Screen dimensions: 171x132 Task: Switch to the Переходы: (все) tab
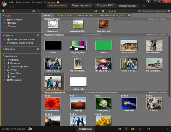point(86,15)
